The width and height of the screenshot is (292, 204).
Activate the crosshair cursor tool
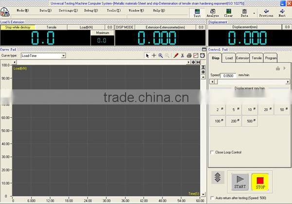tap(154, 55)
